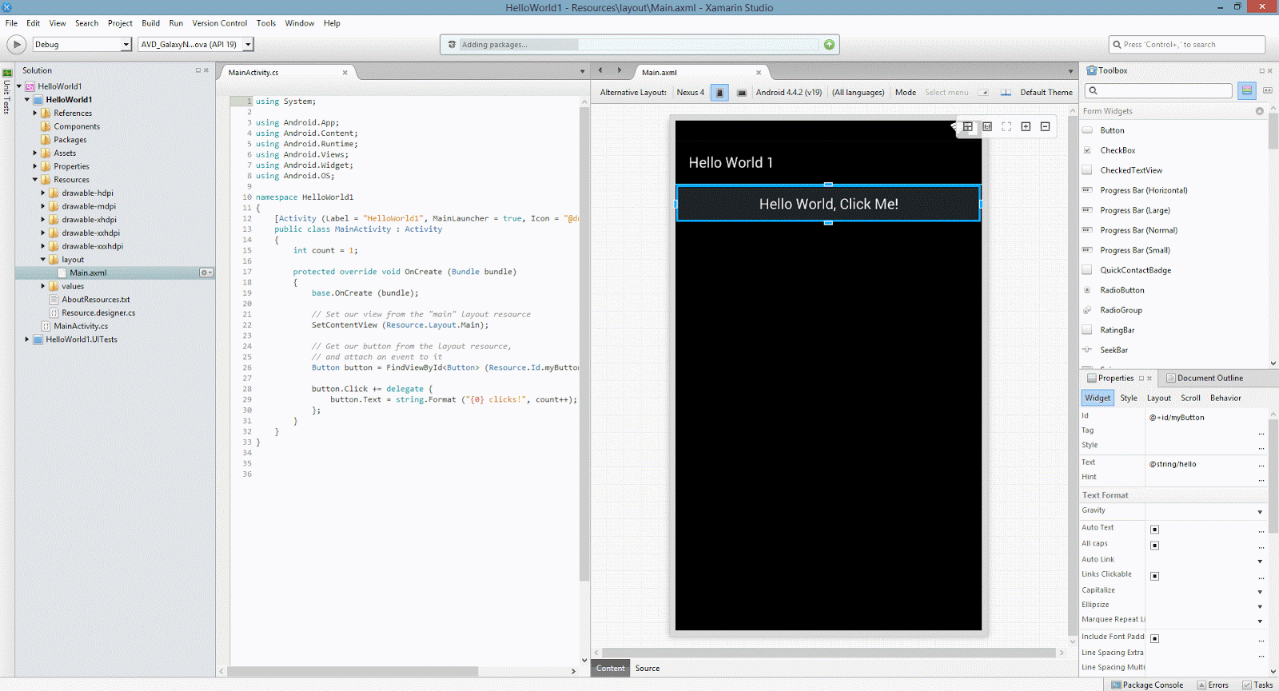Switch designer to Source view

647,669
